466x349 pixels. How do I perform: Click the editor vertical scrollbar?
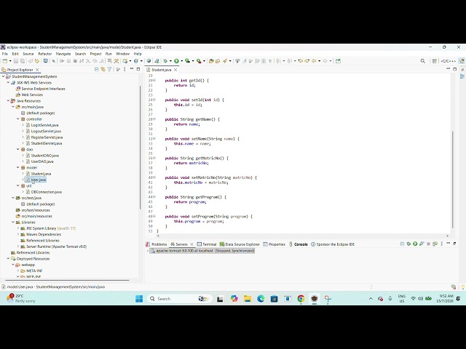[453, 180]
